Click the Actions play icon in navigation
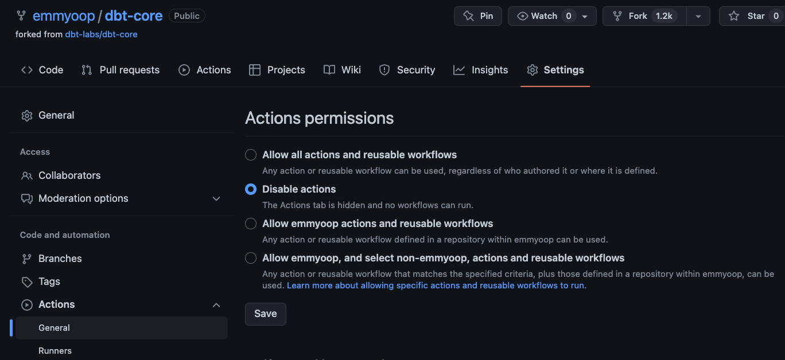 point(184,69)
